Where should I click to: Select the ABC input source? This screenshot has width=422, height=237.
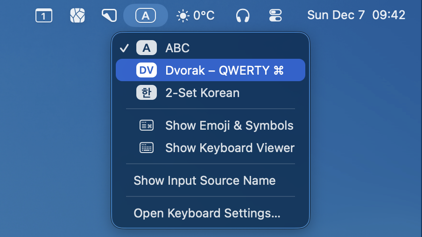click(211, 48)
